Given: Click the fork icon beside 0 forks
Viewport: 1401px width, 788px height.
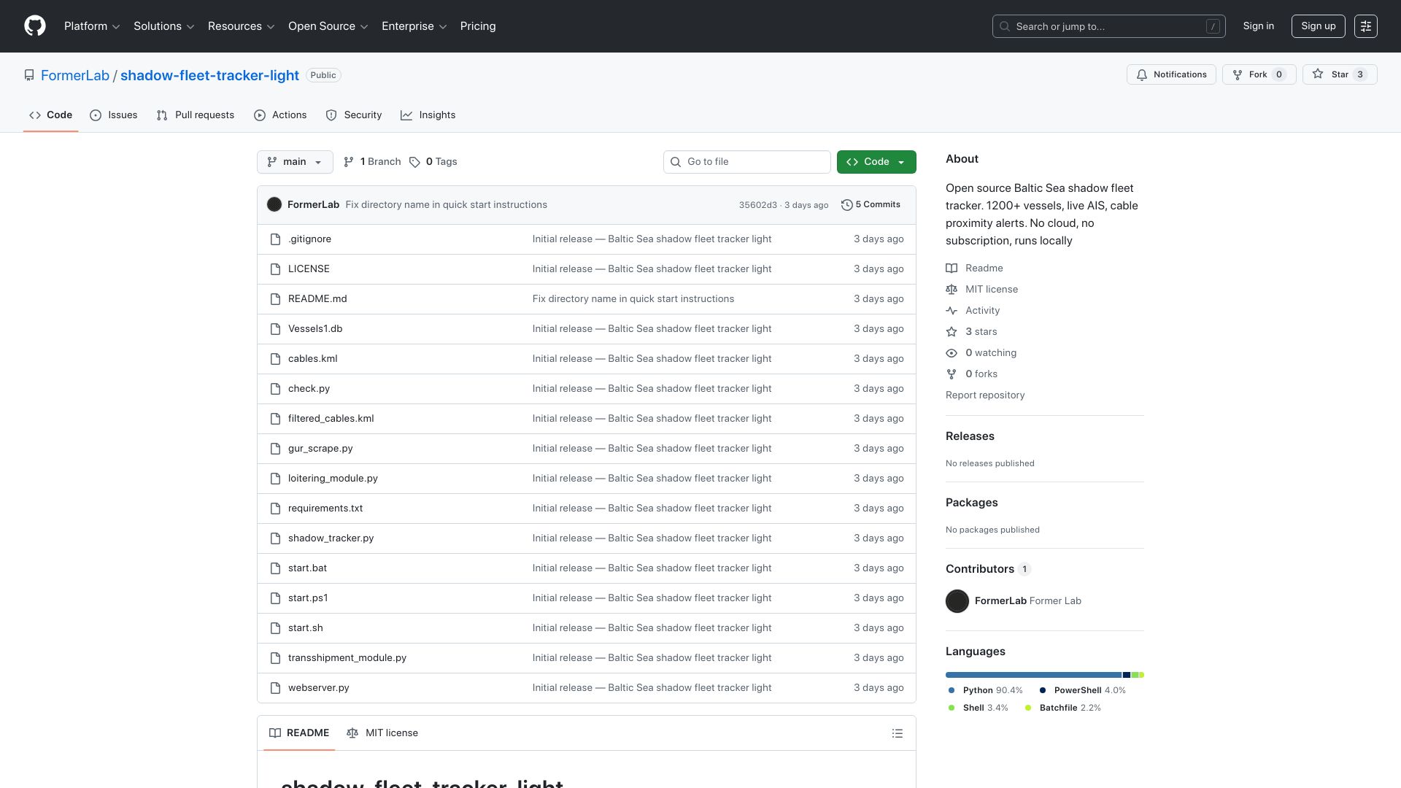Looking at the screenshot, I should [952, 374].
